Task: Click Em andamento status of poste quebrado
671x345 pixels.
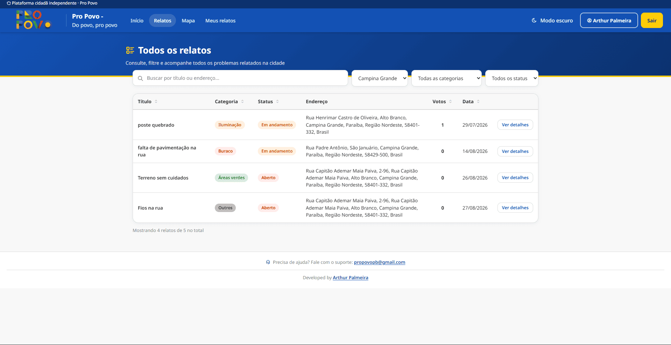Action: pos(277,125)
